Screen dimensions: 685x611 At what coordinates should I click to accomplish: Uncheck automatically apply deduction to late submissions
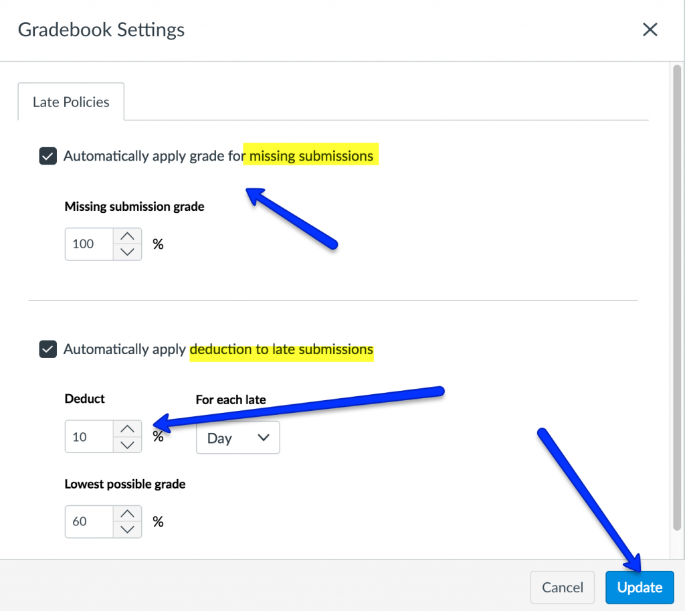tap(48, 349)
